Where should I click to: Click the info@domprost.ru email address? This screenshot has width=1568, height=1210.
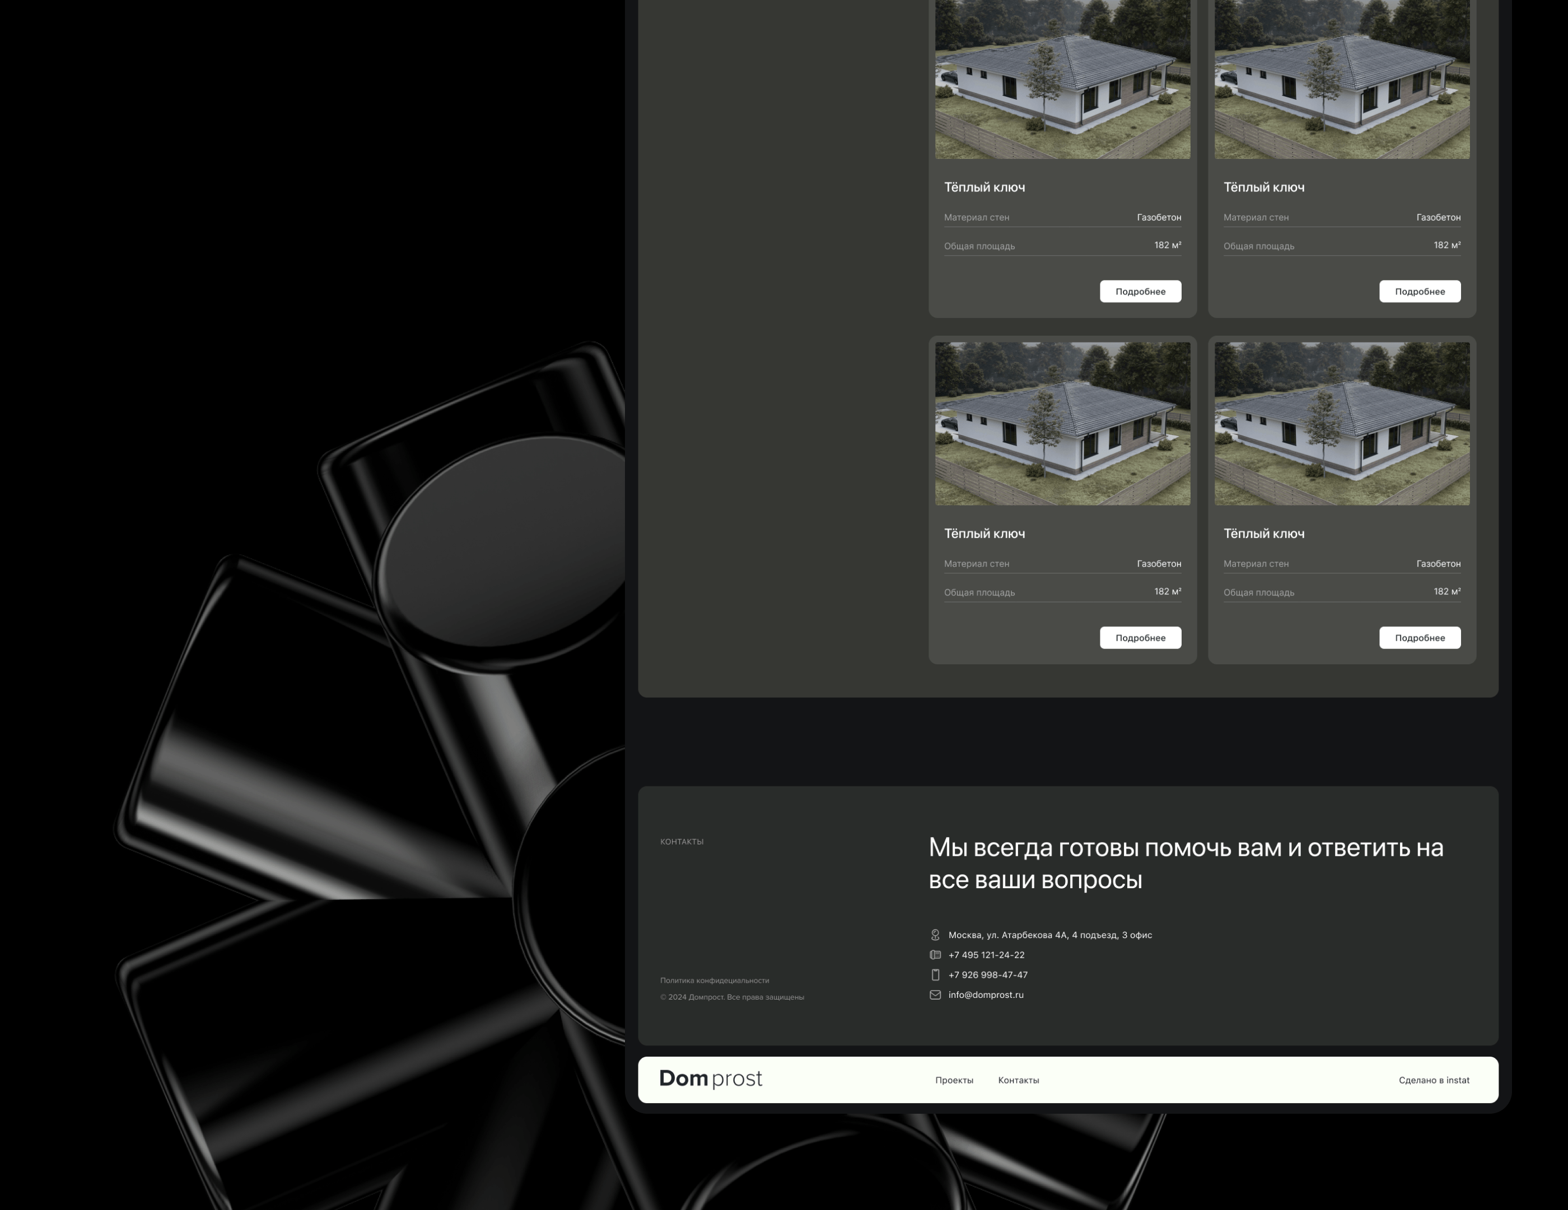tap(986, 995)
